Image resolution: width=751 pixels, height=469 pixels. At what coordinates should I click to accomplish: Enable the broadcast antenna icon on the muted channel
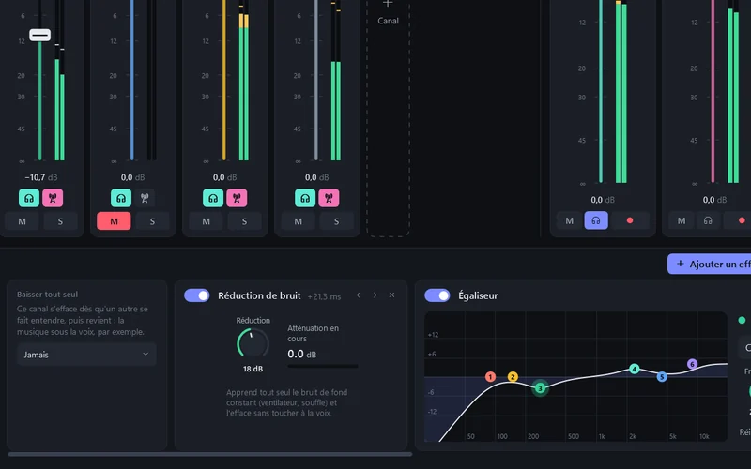tap(145, 198)
